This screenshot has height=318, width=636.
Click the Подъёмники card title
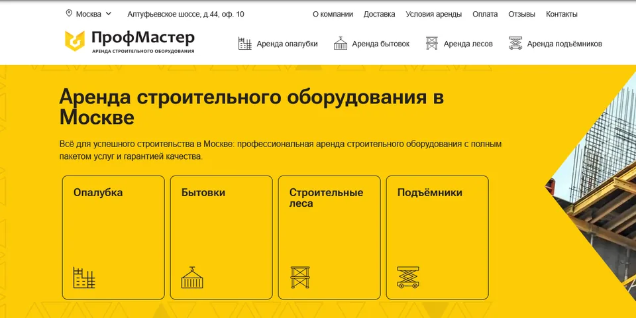coord(429,193)
